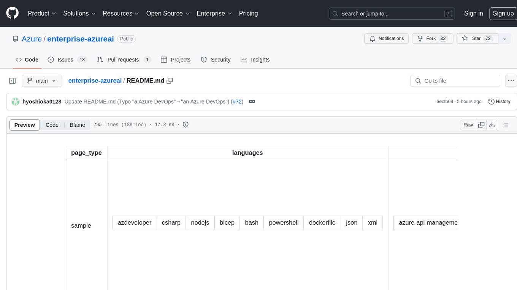
Task: Expand the Product menu
Action: point(42,13)
